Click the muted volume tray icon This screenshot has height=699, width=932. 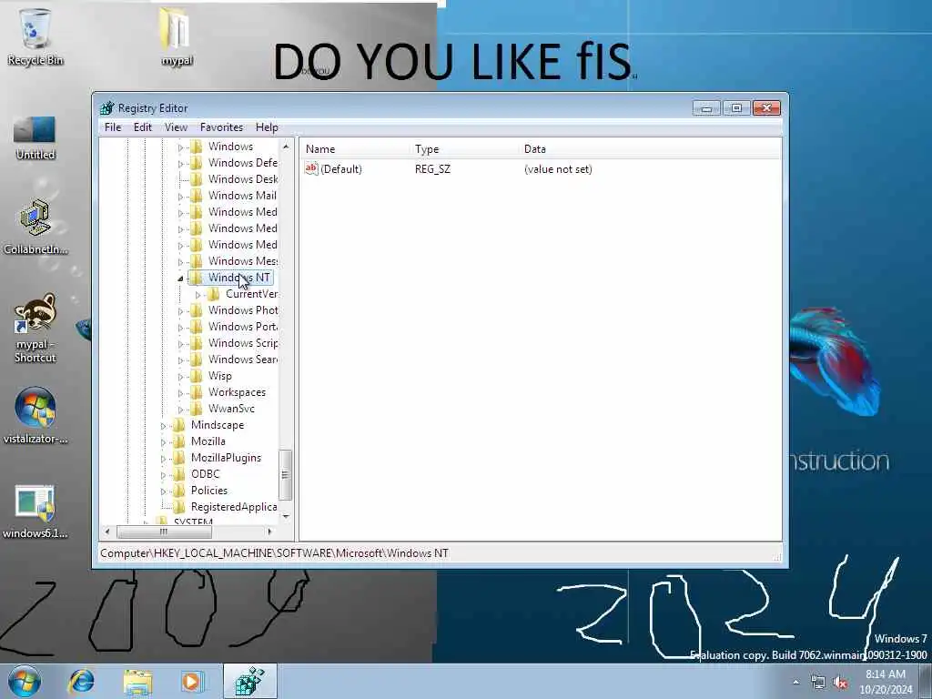840,683
